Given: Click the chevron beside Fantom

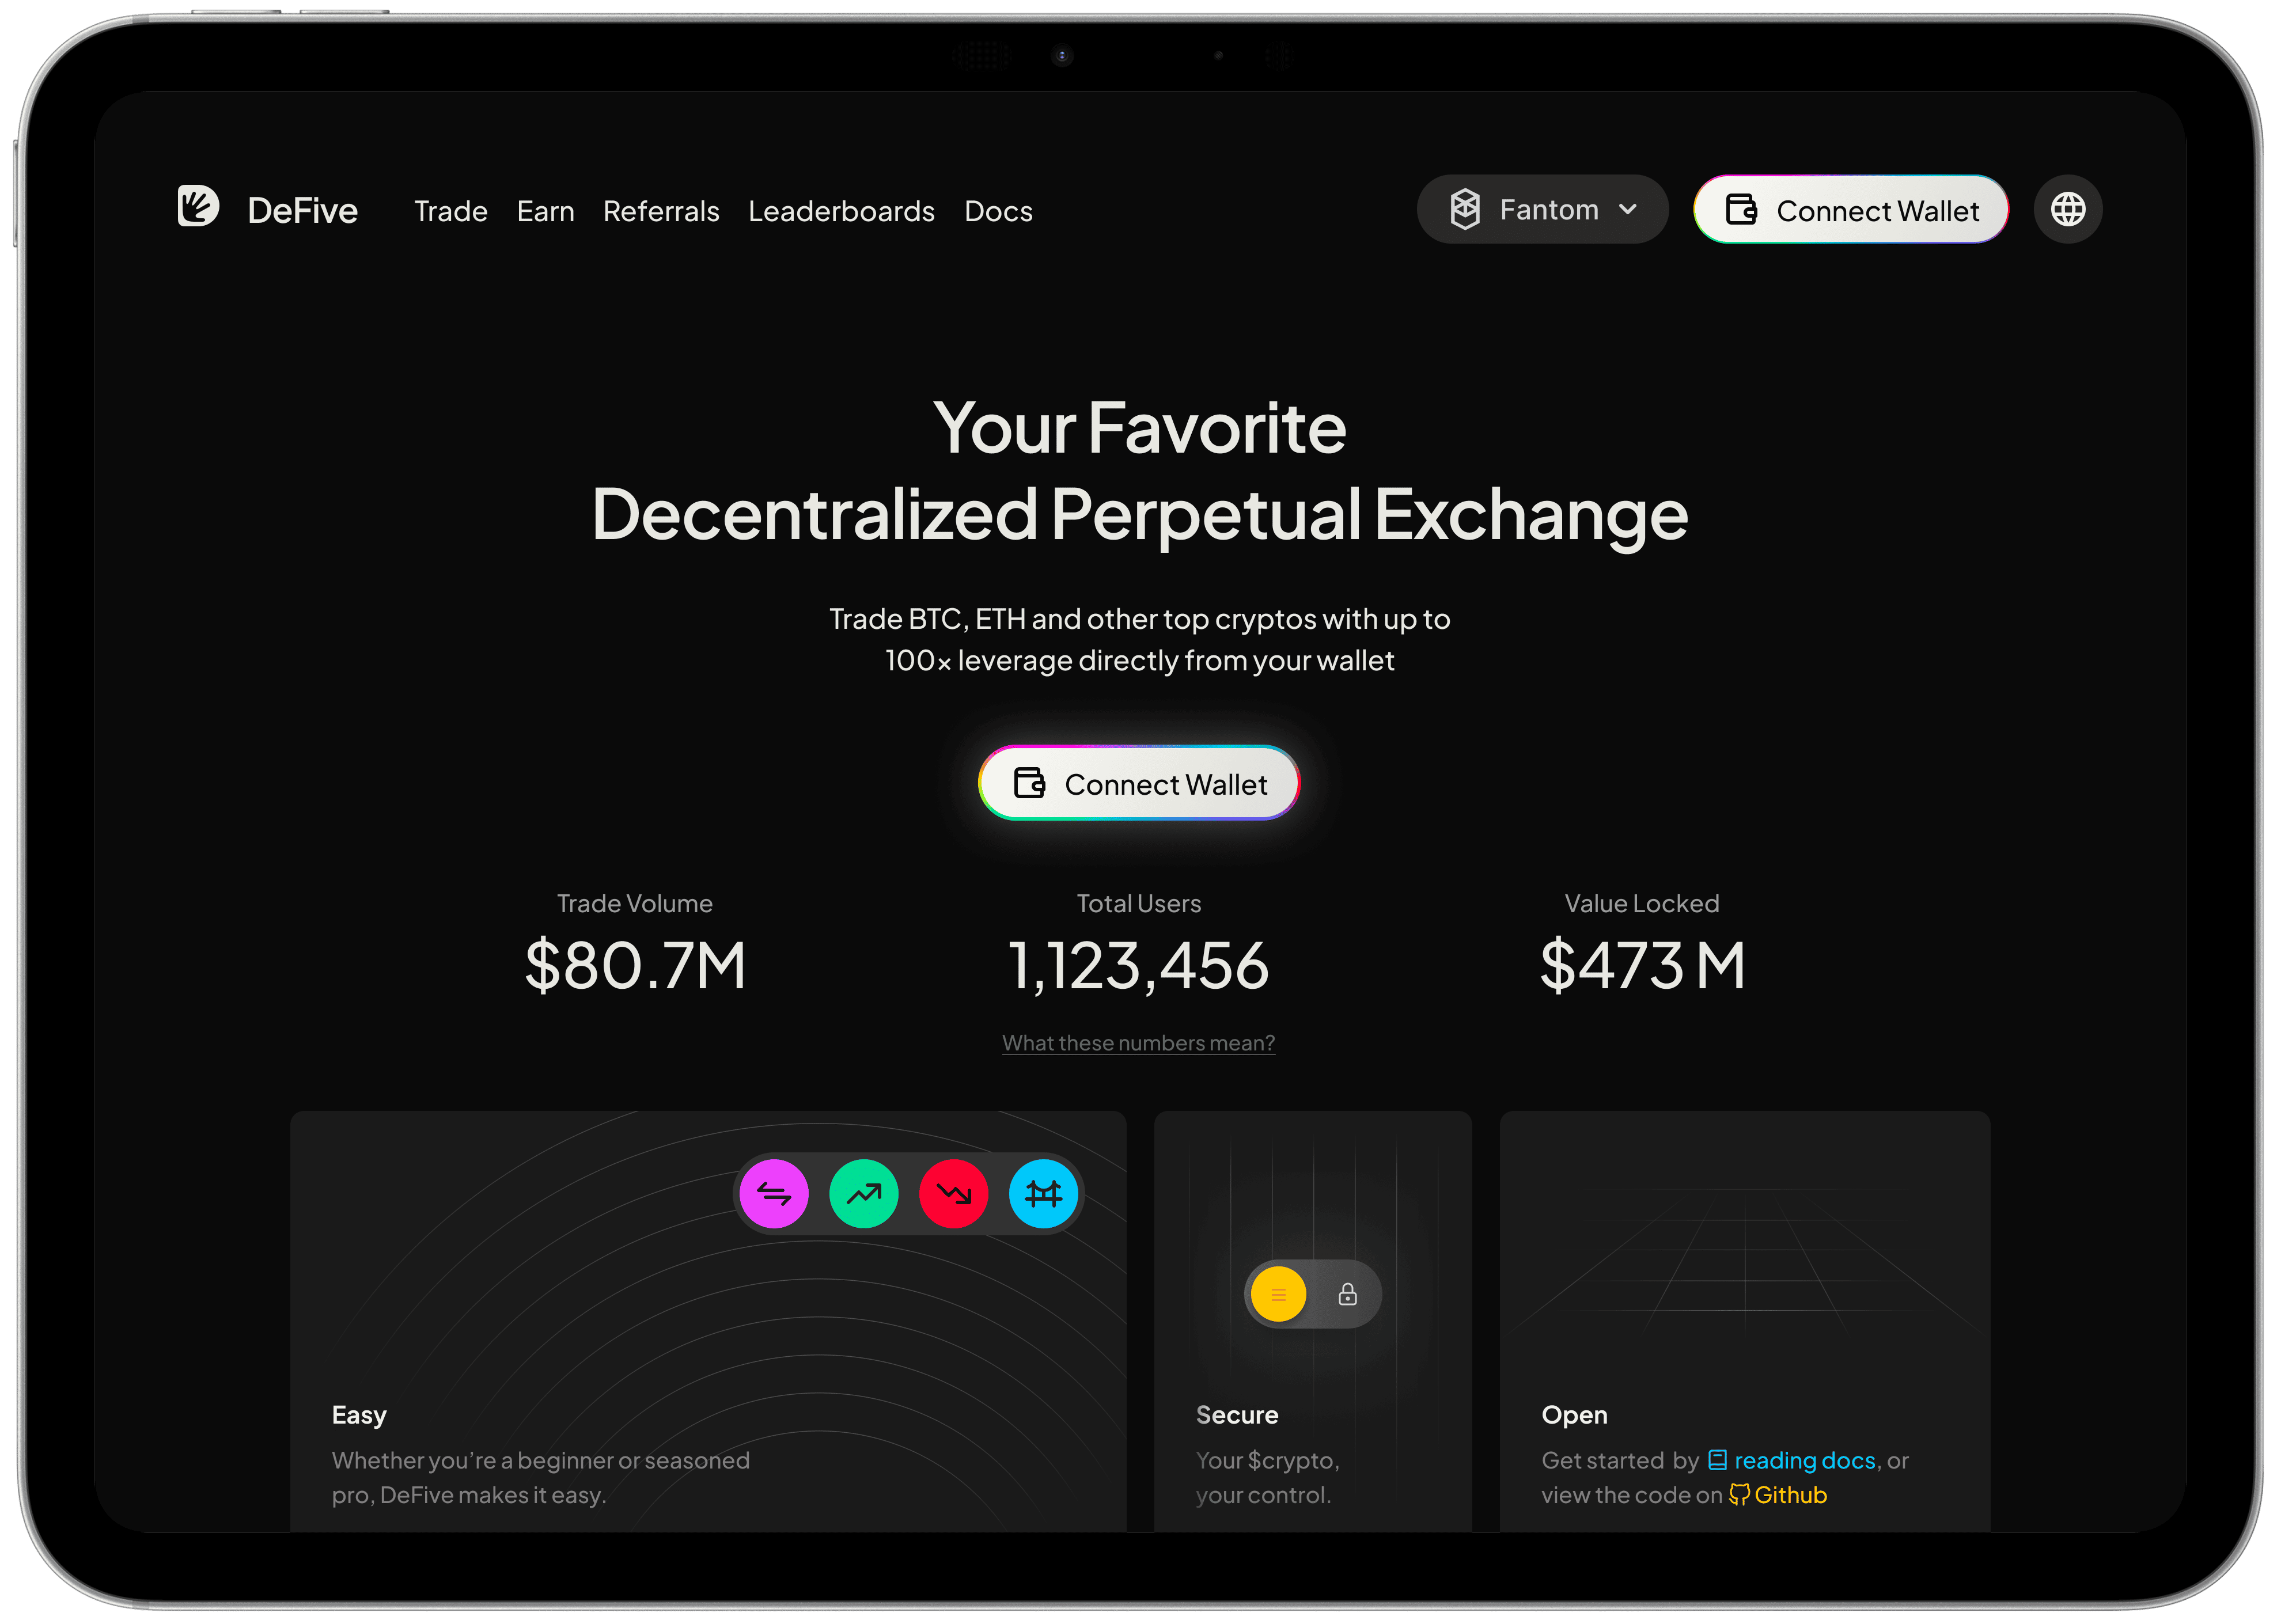Looking at the screenshot, I should [x=1627, y=210].
